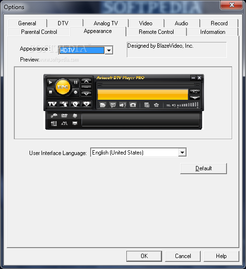Open the Record tab
246x269 pixels.
pyautogui.click(x=219, y=23)
